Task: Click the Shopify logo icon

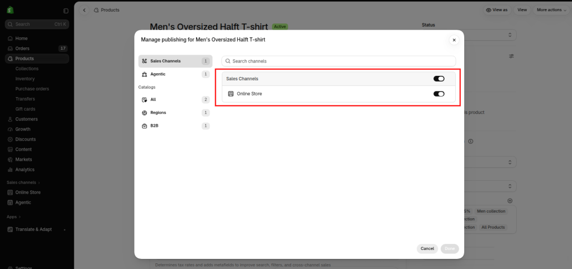Action: 10,11
